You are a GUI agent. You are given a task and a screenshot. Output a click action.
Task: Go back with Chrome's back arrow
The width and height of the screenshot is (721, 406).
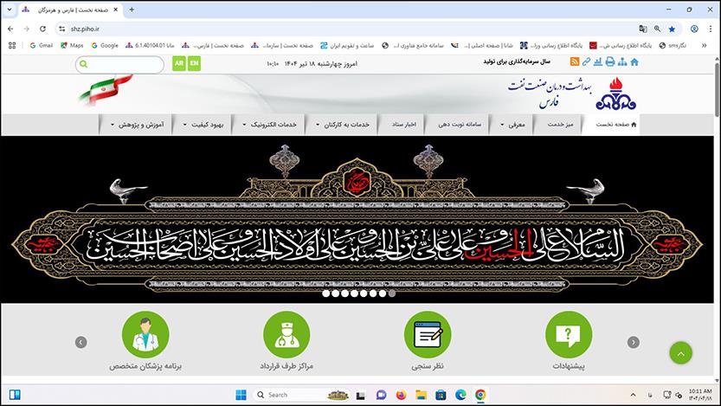coord(10,29)
